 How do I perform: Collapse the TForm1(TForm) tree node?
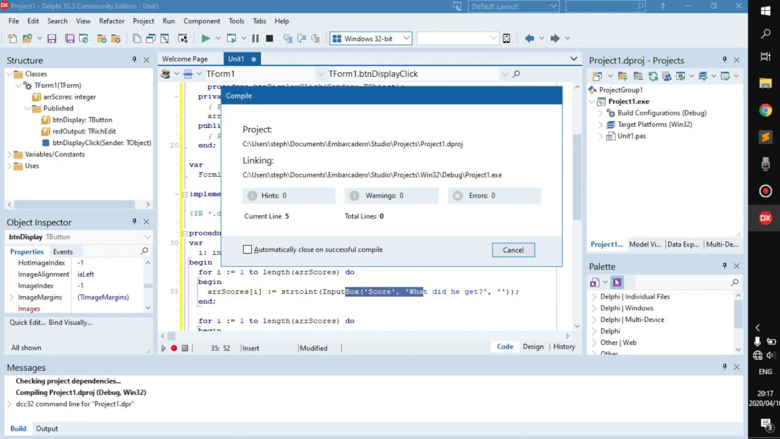tap(19, 85)
